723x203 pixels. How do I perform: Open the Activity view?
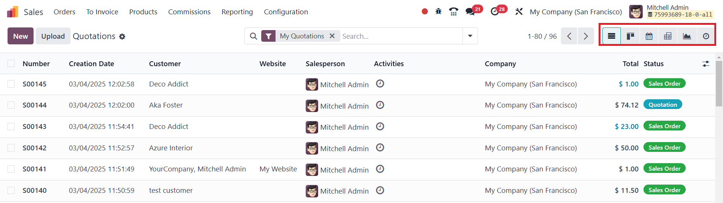pos(706,36)
